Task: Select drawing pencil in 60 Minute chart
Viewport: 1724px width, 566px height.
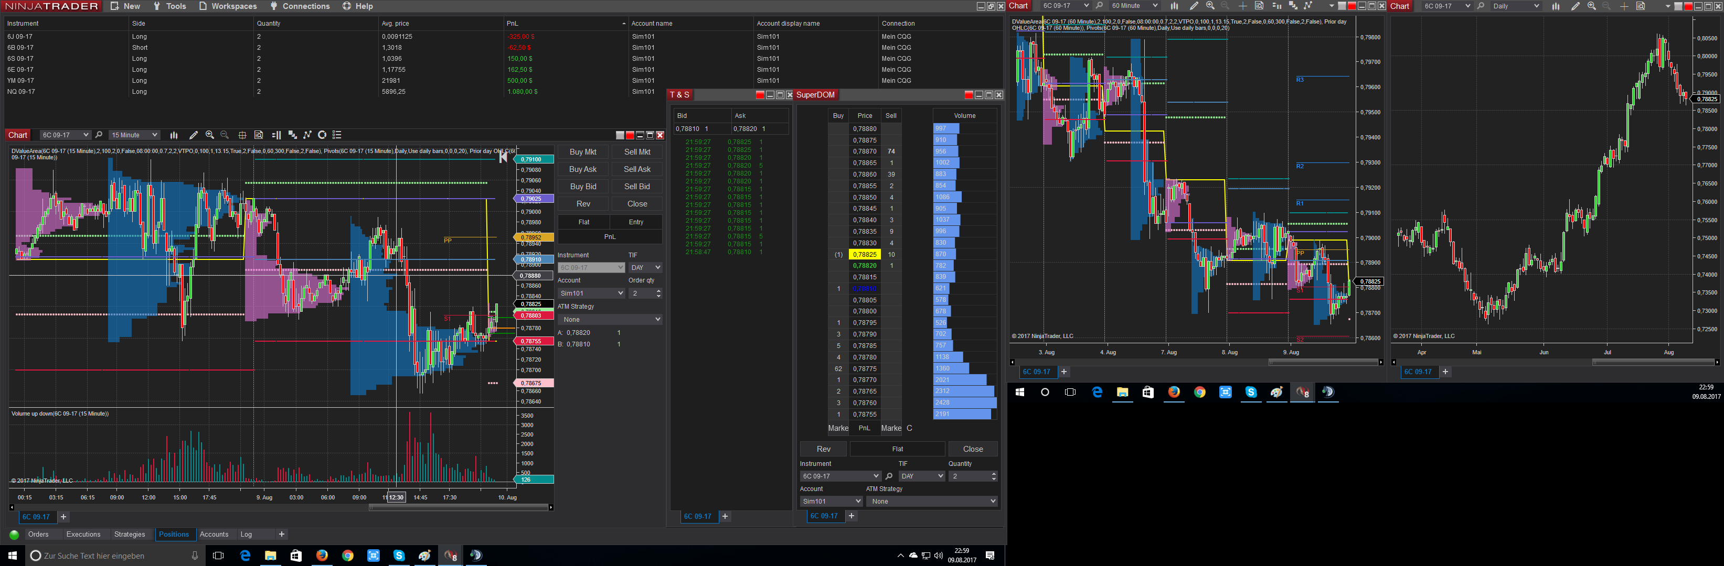Action: [x=1193, y=6]
